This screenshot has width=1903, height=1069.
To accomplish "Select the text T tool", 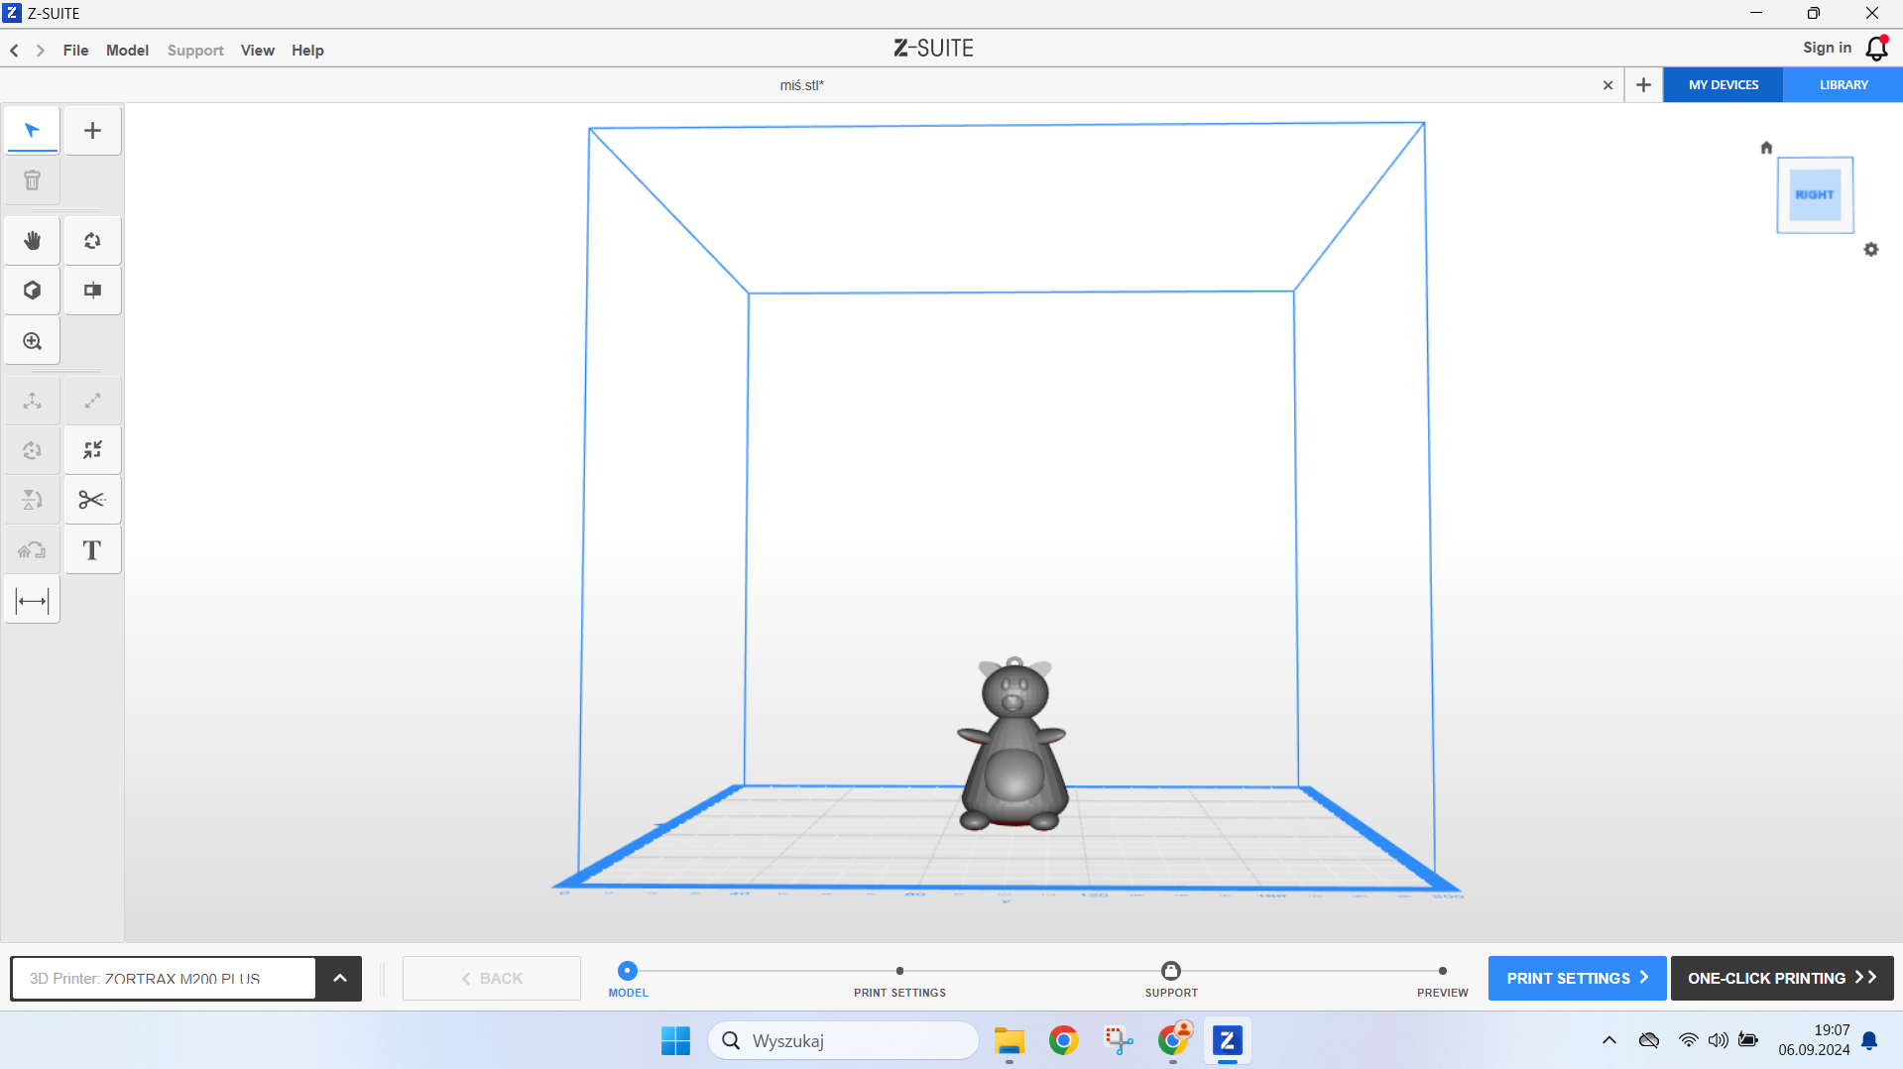I will pyautogui.click(x=92, y=550).
